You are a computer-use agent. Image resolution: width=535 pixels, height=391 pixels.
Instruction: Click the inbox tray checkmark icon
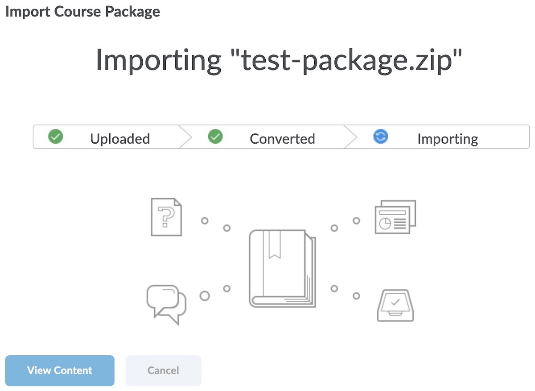395,305
